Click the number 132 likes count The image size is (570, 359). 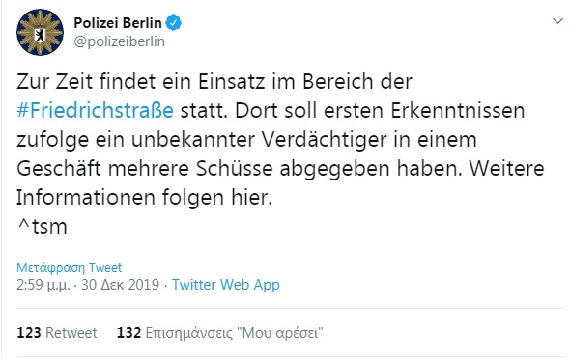(x=128, y=333)
